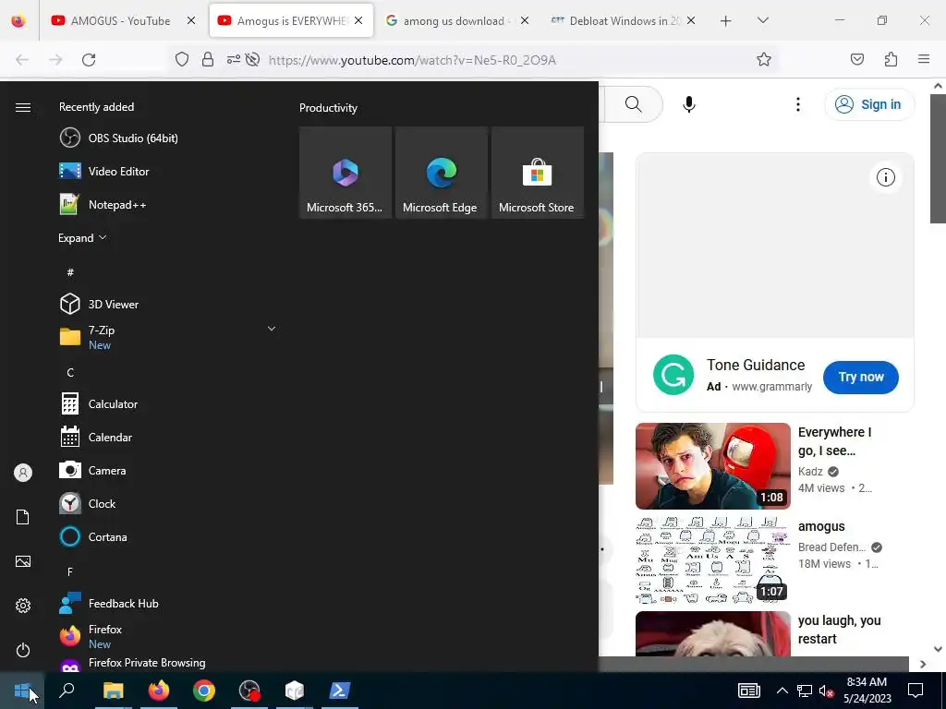Switch to Chrome on taskbar
Viewport: 946px width, 709px height.
pos(204,691)
